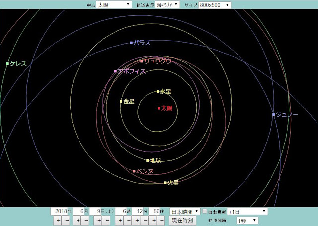The image size is (318, 226).
Task: Click the ジュノー text label
Action: pos(287,114)
